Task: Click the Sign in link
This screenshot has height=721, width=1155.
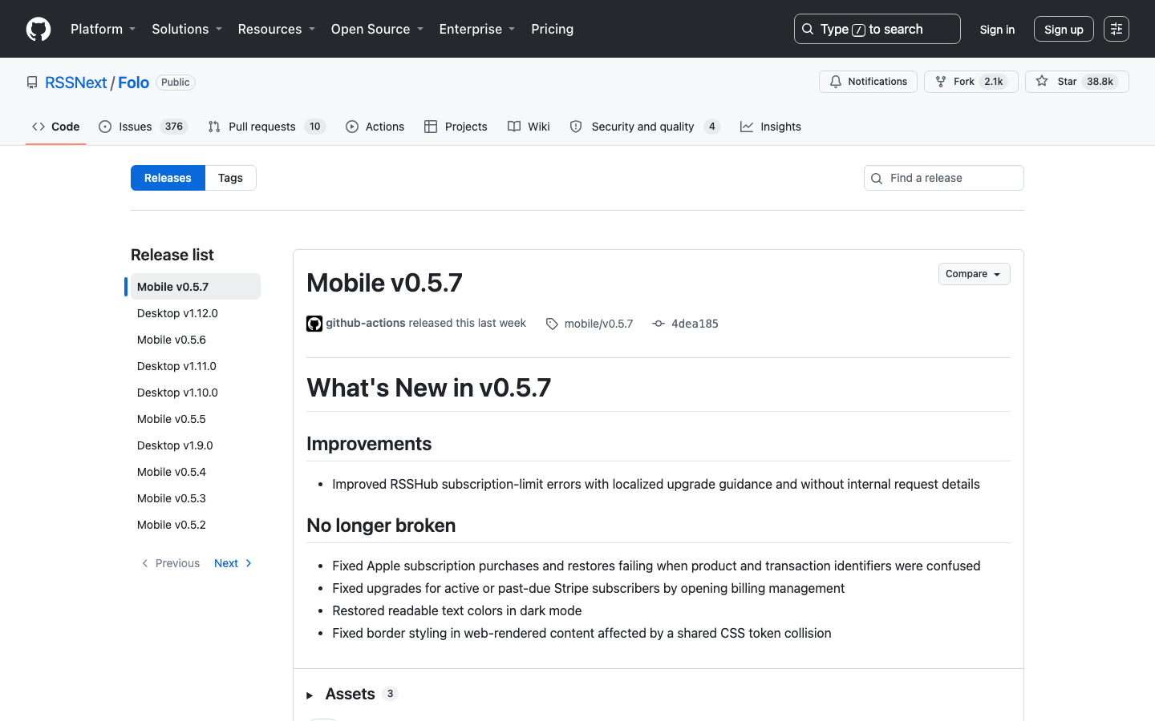Action: tap(997, 29)
